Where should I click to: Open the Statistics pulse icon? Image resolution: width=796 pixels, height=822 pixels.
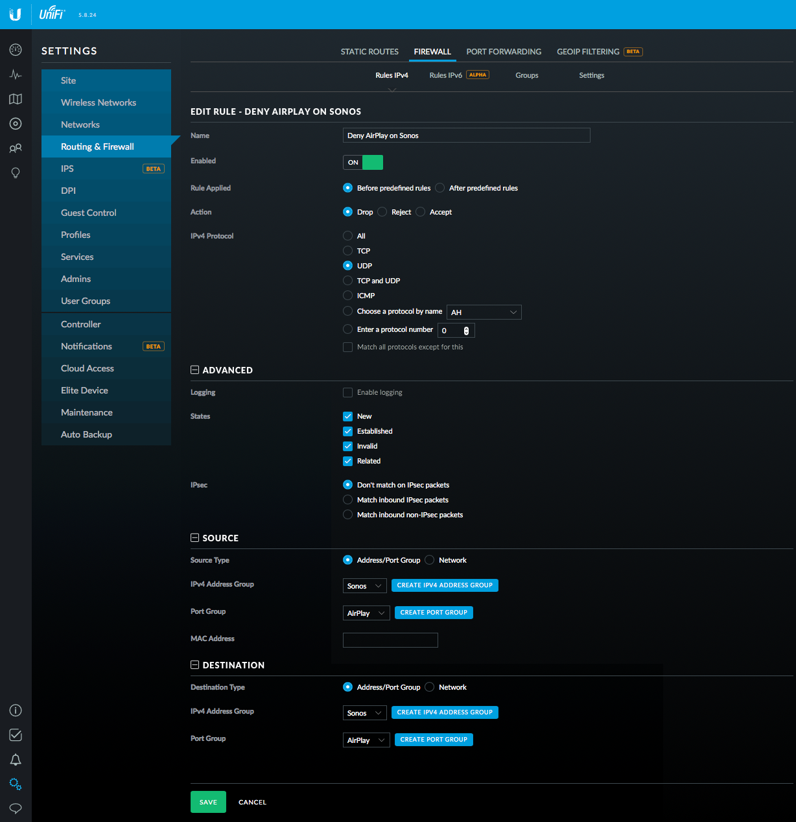(16, 75)
